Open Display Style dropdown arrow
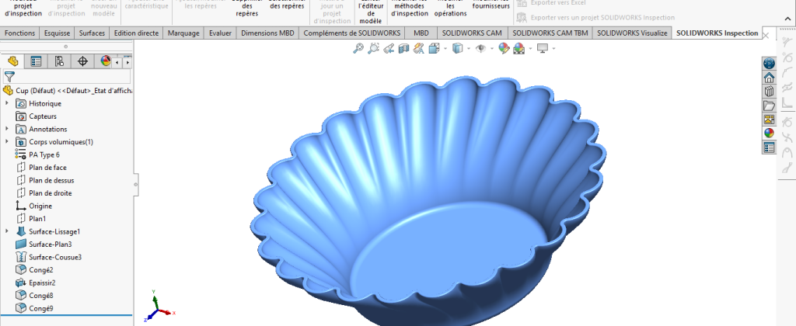796x326 pixels. [469, 49]
